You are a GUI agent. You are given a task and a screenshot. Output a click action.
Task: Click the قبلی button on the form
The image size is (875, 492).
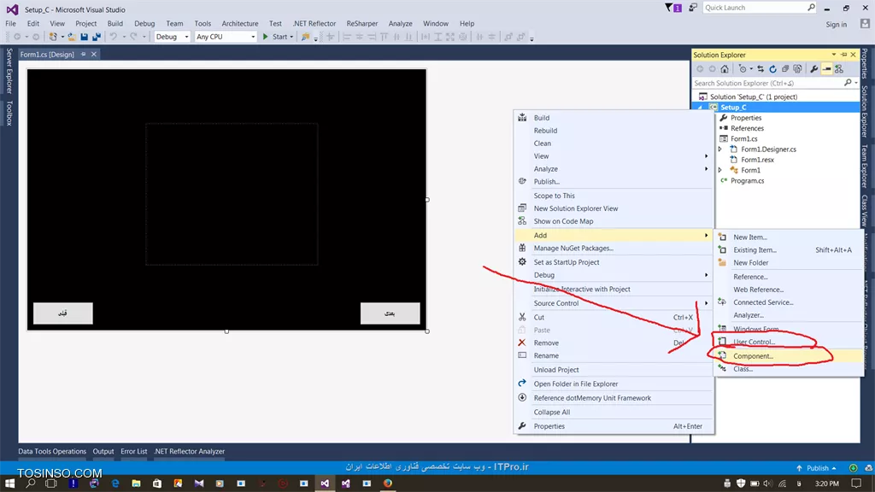63,313
